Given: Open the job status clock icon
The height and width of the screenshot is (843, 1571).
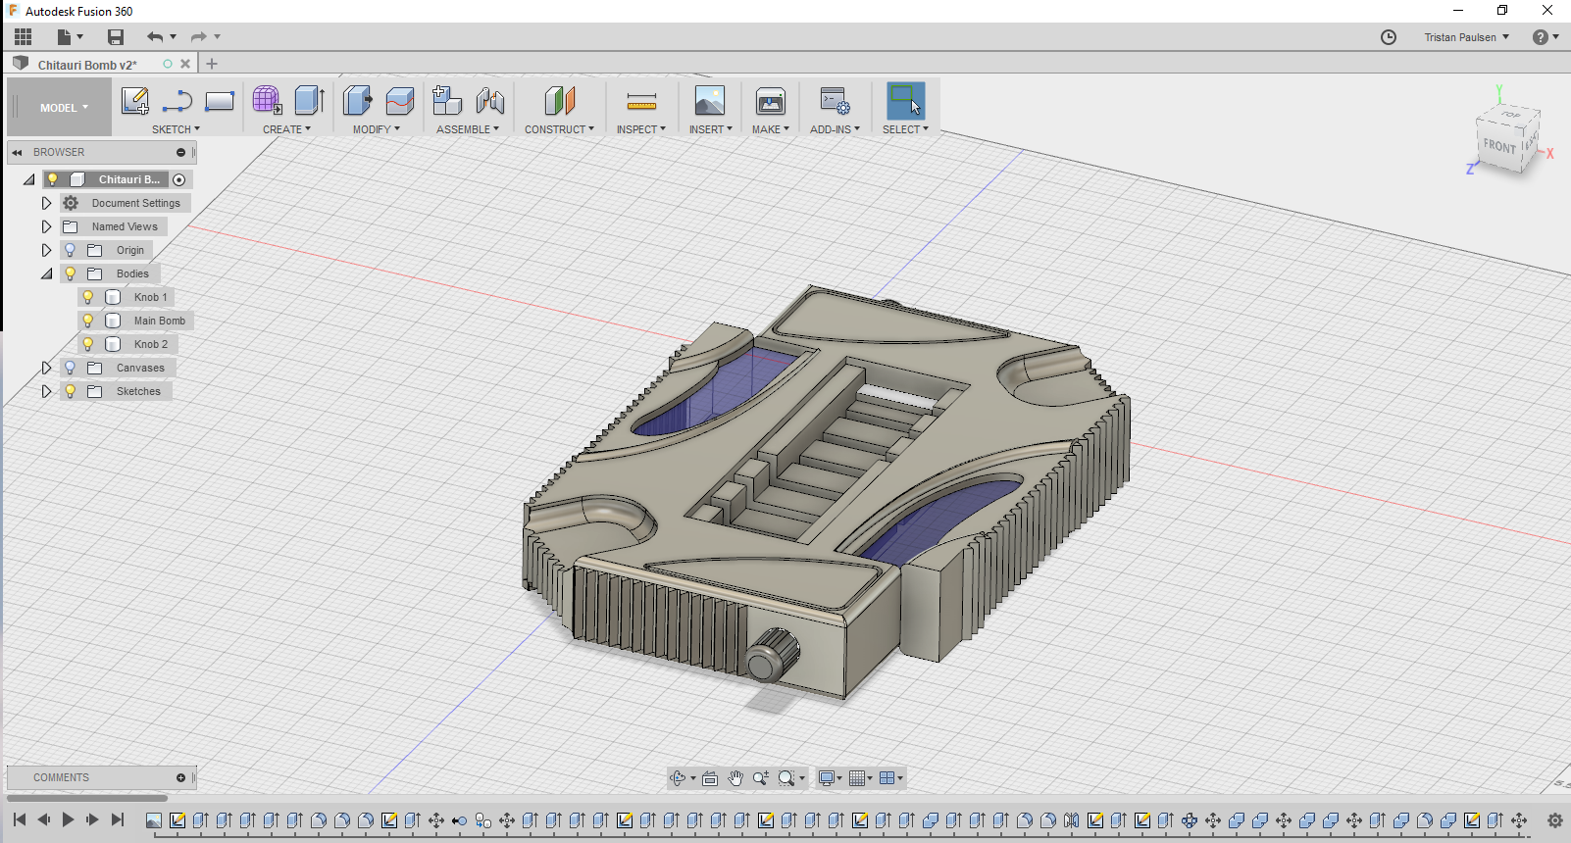Looking at the screenshot, I should (x=1389, y=37).
